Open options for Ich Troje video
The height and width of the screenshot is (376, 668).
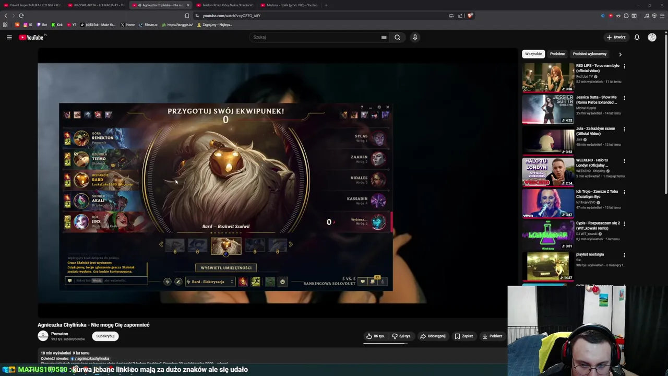(624, 192)
